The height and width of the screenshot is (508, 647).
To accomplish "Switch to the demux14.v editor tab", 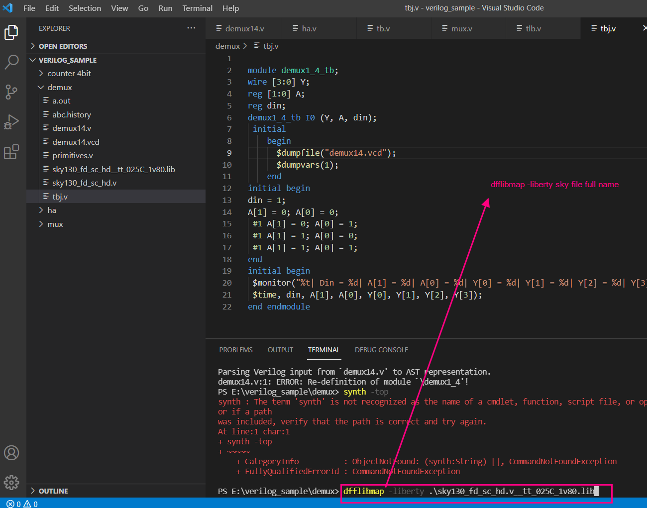I will coord(244,28).
